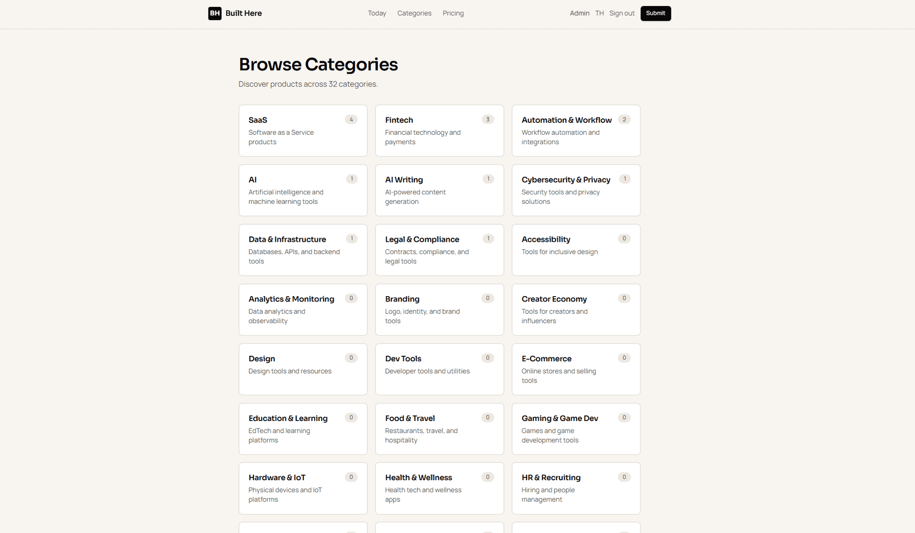Click 'Tools for inclusive design' text
Screen dimensions: 915x533
559,252
